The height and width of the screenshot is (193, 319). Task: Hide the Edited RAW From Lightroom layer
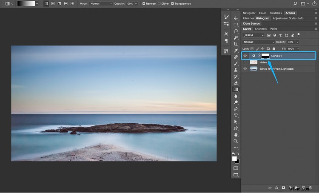[x=245, y=69]
